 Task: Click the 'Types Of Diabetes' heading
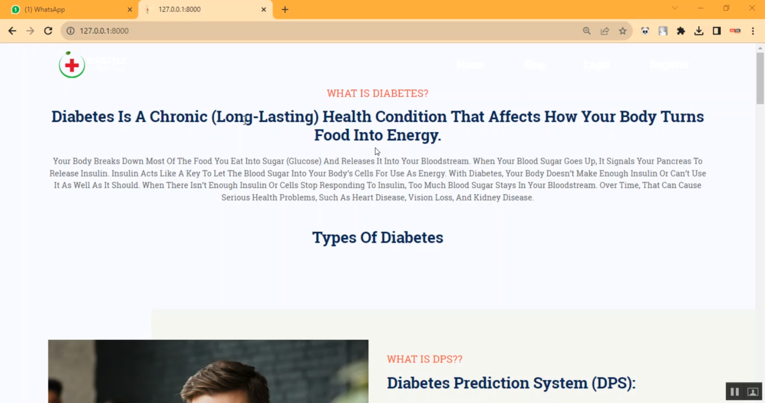(377, 237)
